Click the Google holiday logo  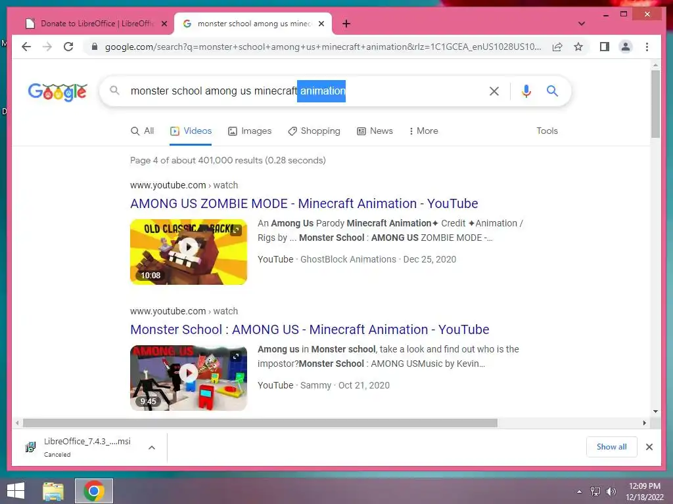point(58,91)
